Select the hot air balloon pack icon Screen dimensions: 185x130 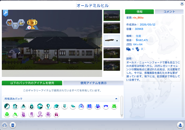pyautogui.click(x=40, y=114)
